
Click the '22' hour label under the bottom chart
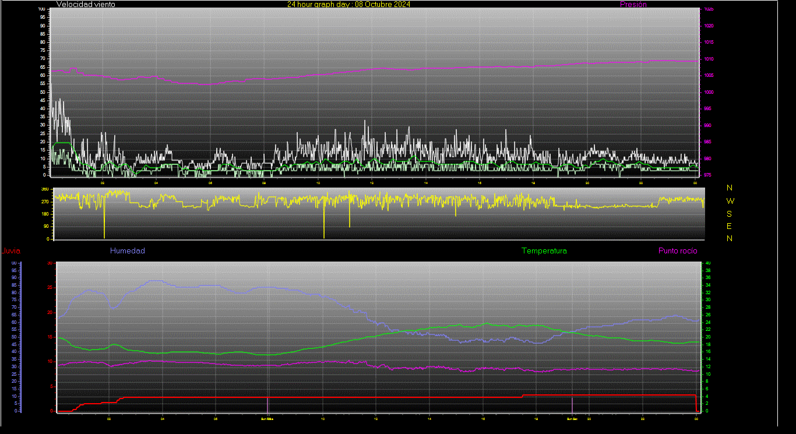(643, 418)
